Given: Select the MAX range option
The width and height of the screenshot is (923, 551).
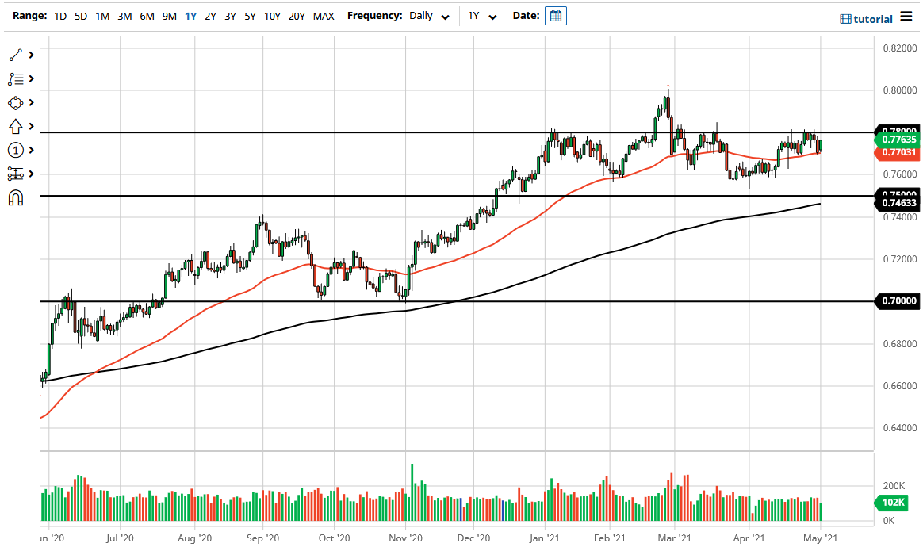Looking at the screenshot, I should coord(323,15).
